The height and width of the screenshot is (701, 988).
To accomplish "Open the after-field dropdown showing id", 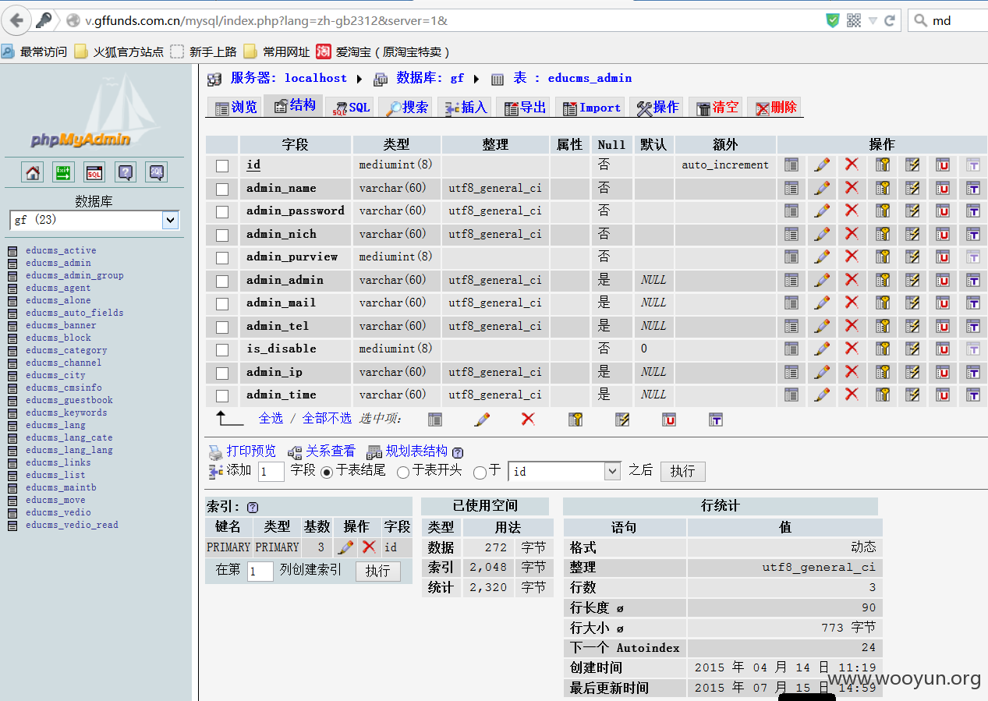I will pyautogui.click(x=564, y=471).
